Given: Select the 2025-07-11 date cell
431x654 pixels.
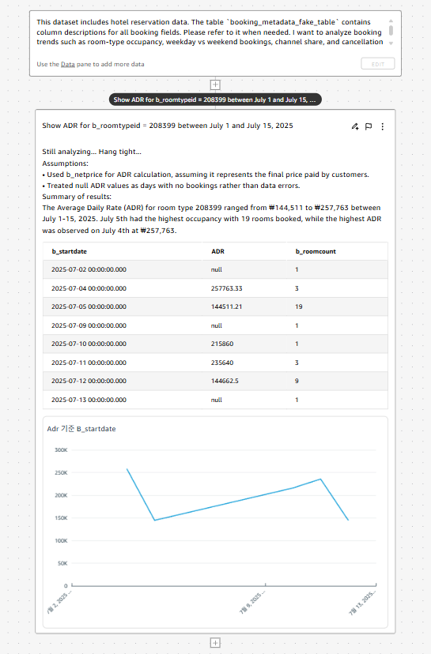Looking at the screenshot, I should tap(89, 363).
